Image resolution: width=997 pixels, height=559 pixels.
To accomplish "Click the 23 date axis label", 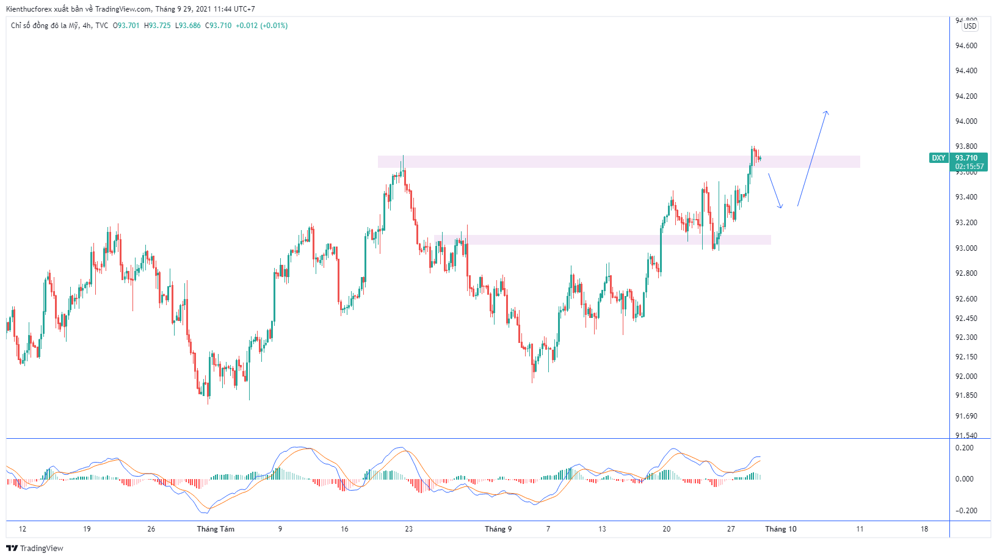I will tap(408, 529).
